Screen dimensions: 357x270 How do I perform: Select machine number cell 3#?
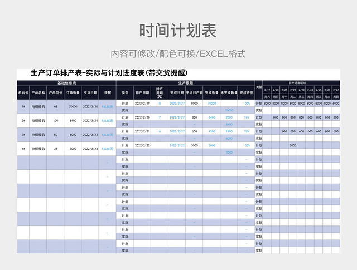[x=23, y=135]
